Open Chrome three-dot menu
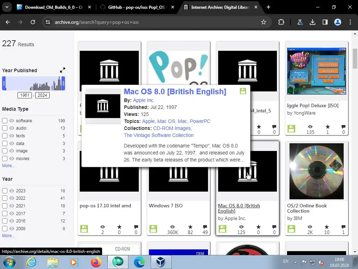Viewport: 358px width, 269px height. pos(350,22)
